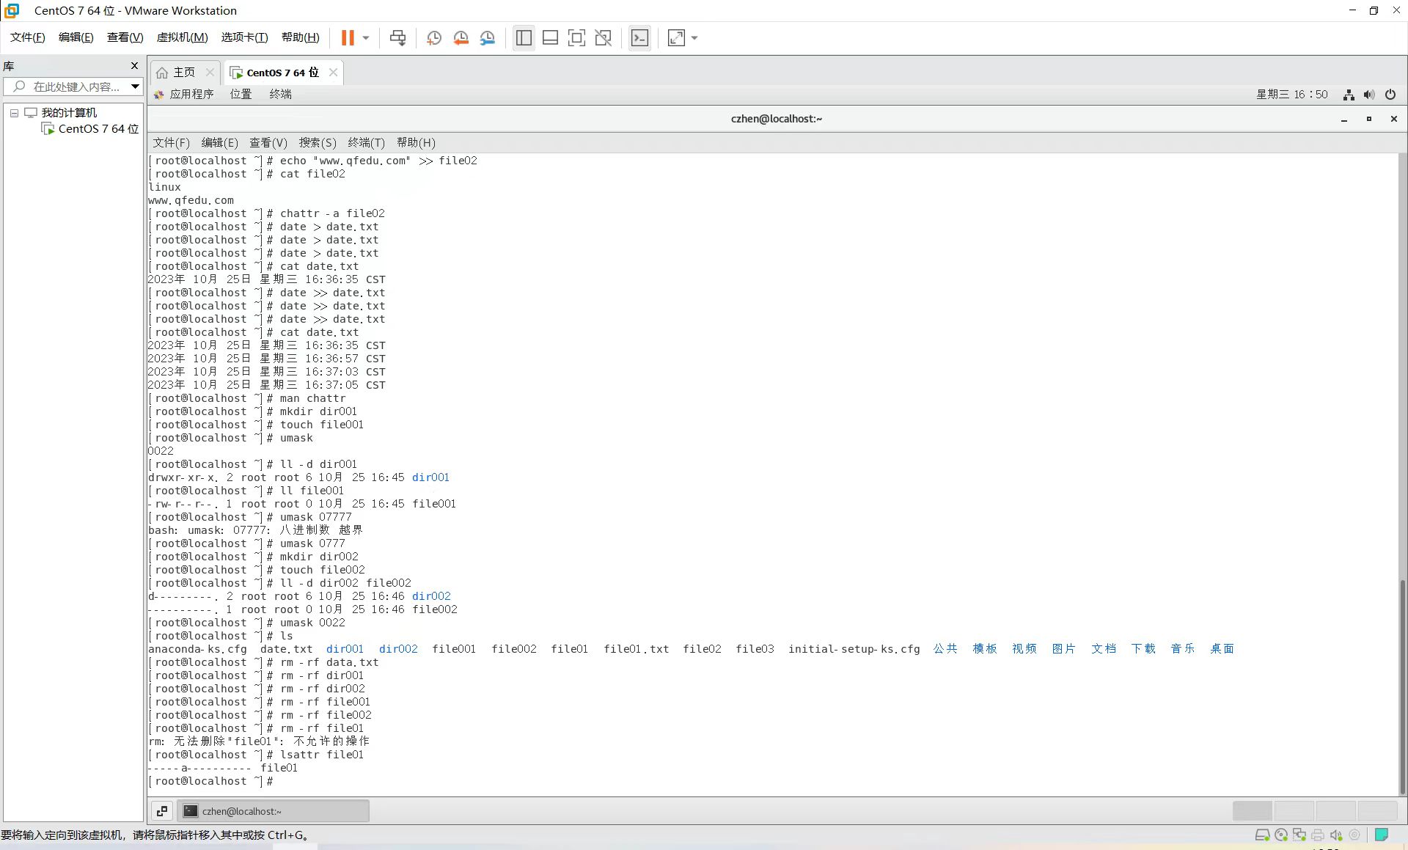This screenshot has height=850, width=1408.
Task: Adjust the guest volume icon
Action: 1369,95
